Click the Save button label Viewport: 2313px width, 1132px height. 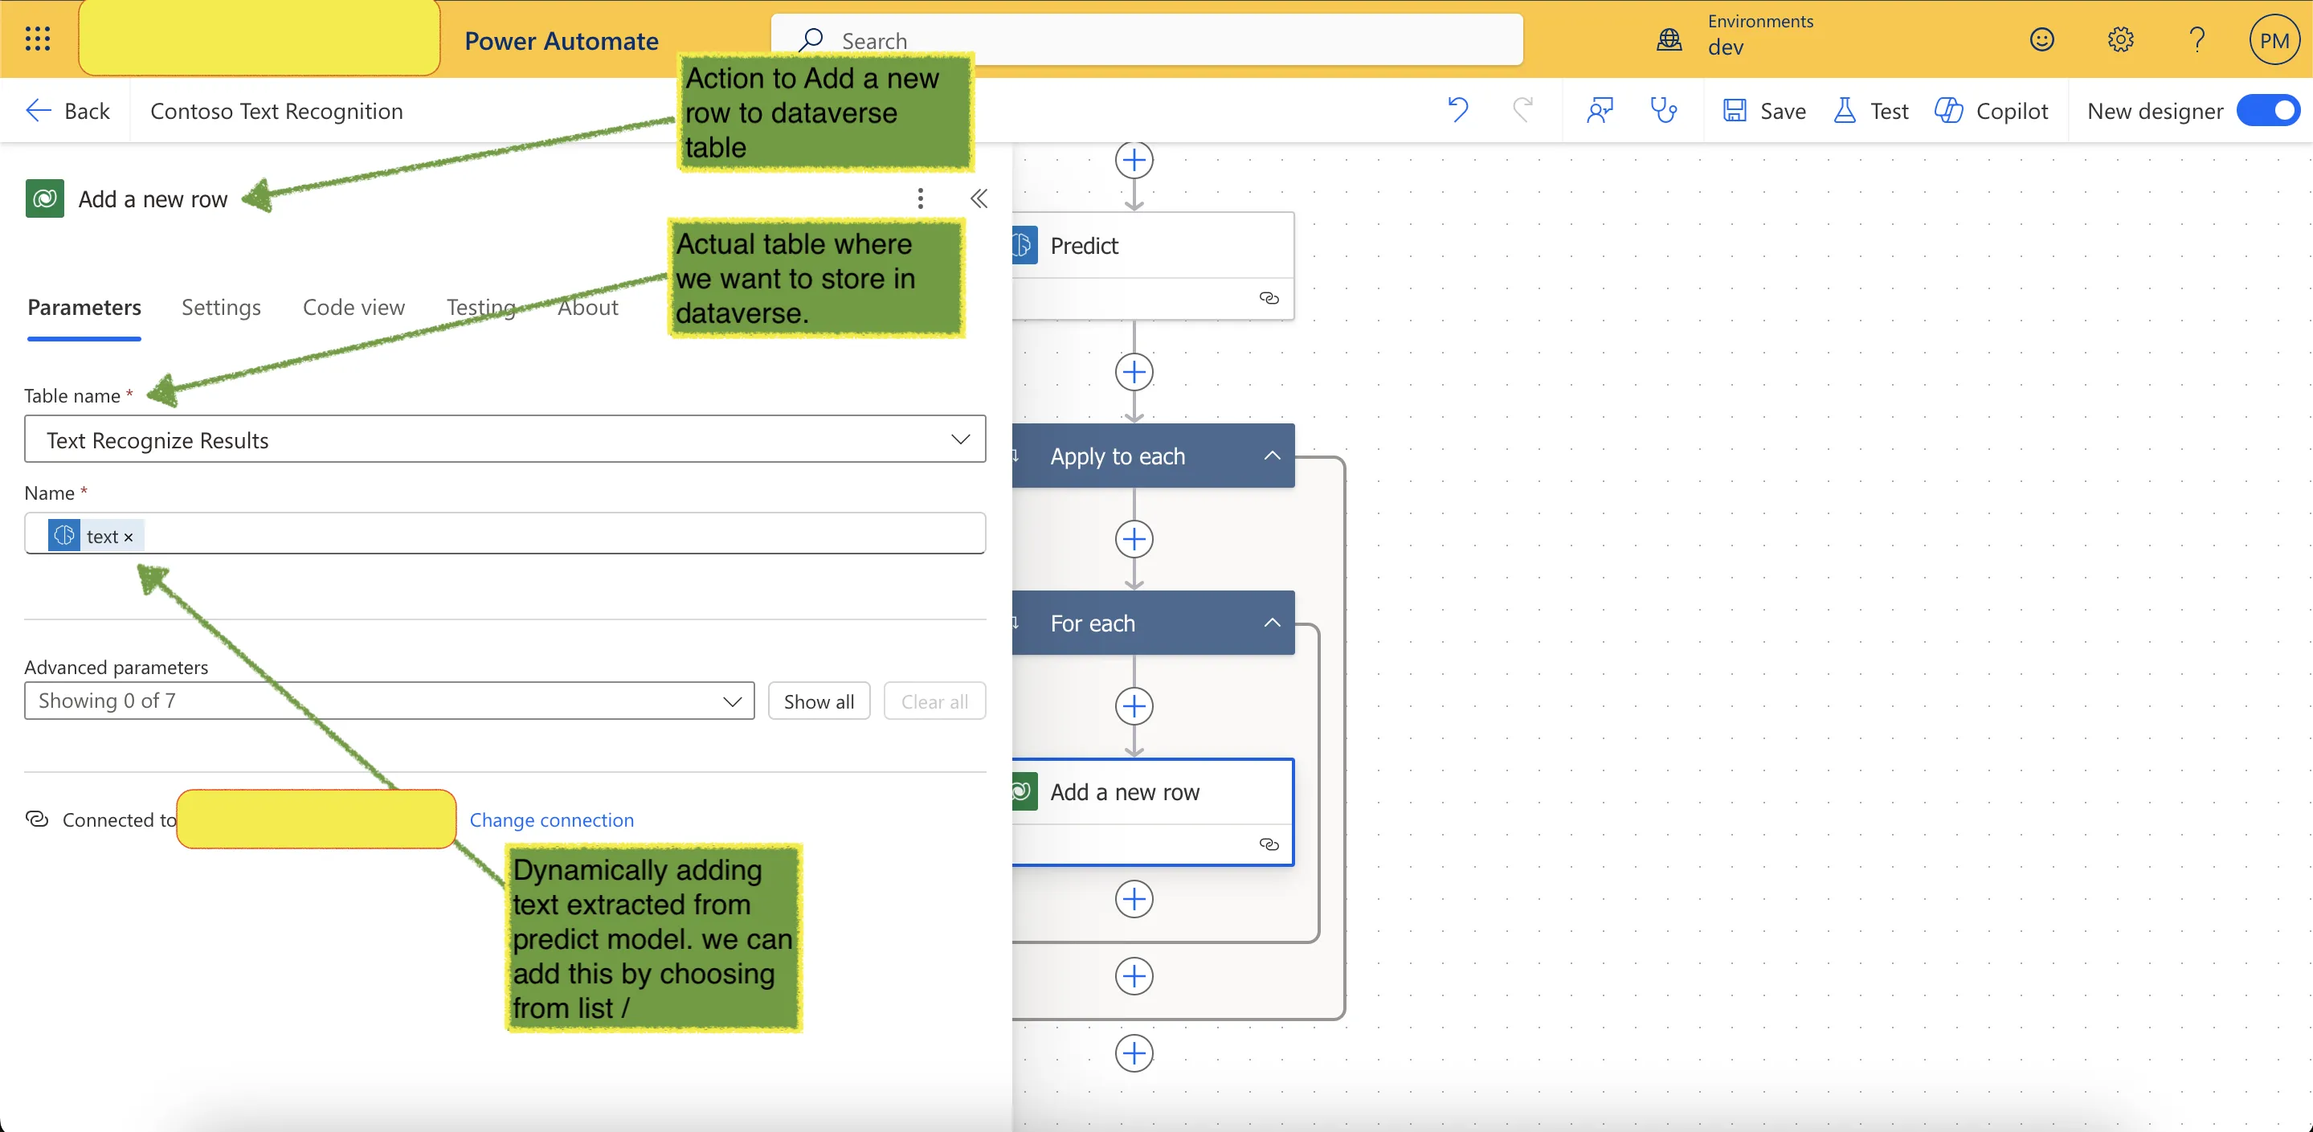[x=1784, y=110]
